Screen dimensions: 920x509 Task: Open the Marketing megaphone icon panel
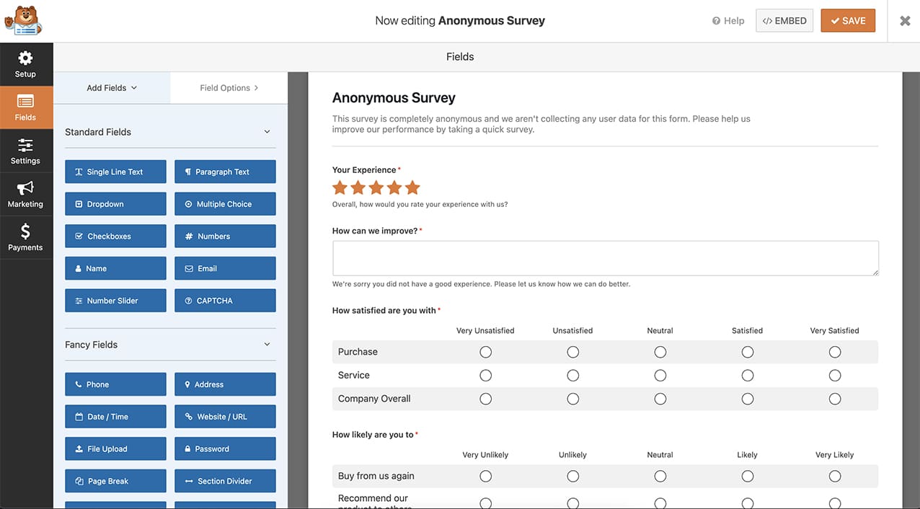click(x=25, y=194)
